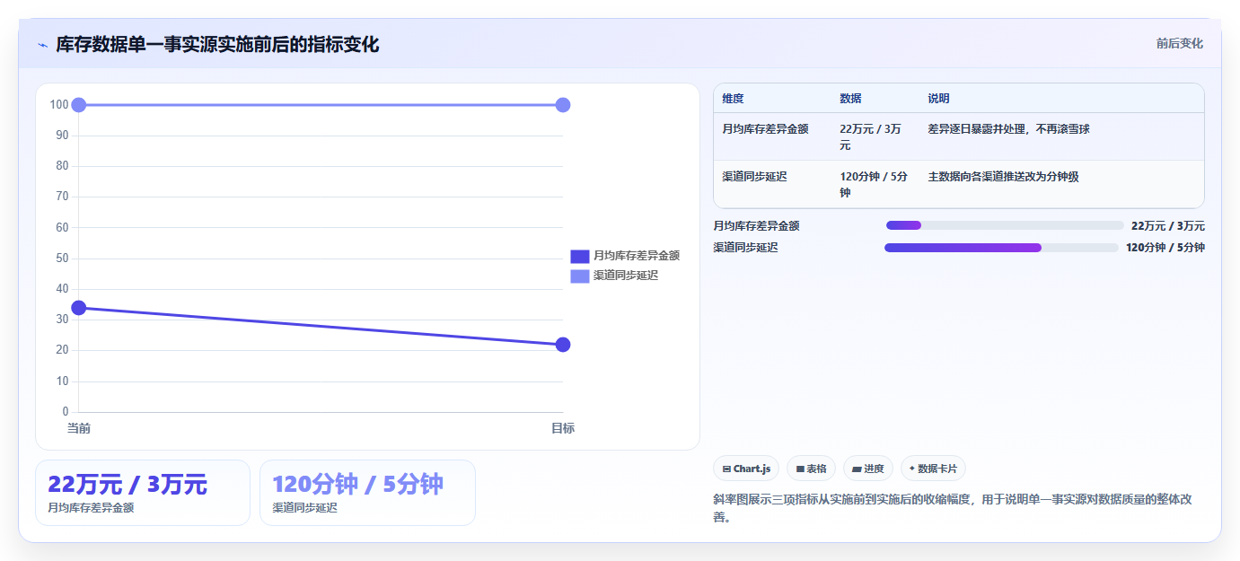Click the 渠道同步延迟 data point at 当前
The height and width of the screenshot is (561, 1240).
click(x=79, y=105)
